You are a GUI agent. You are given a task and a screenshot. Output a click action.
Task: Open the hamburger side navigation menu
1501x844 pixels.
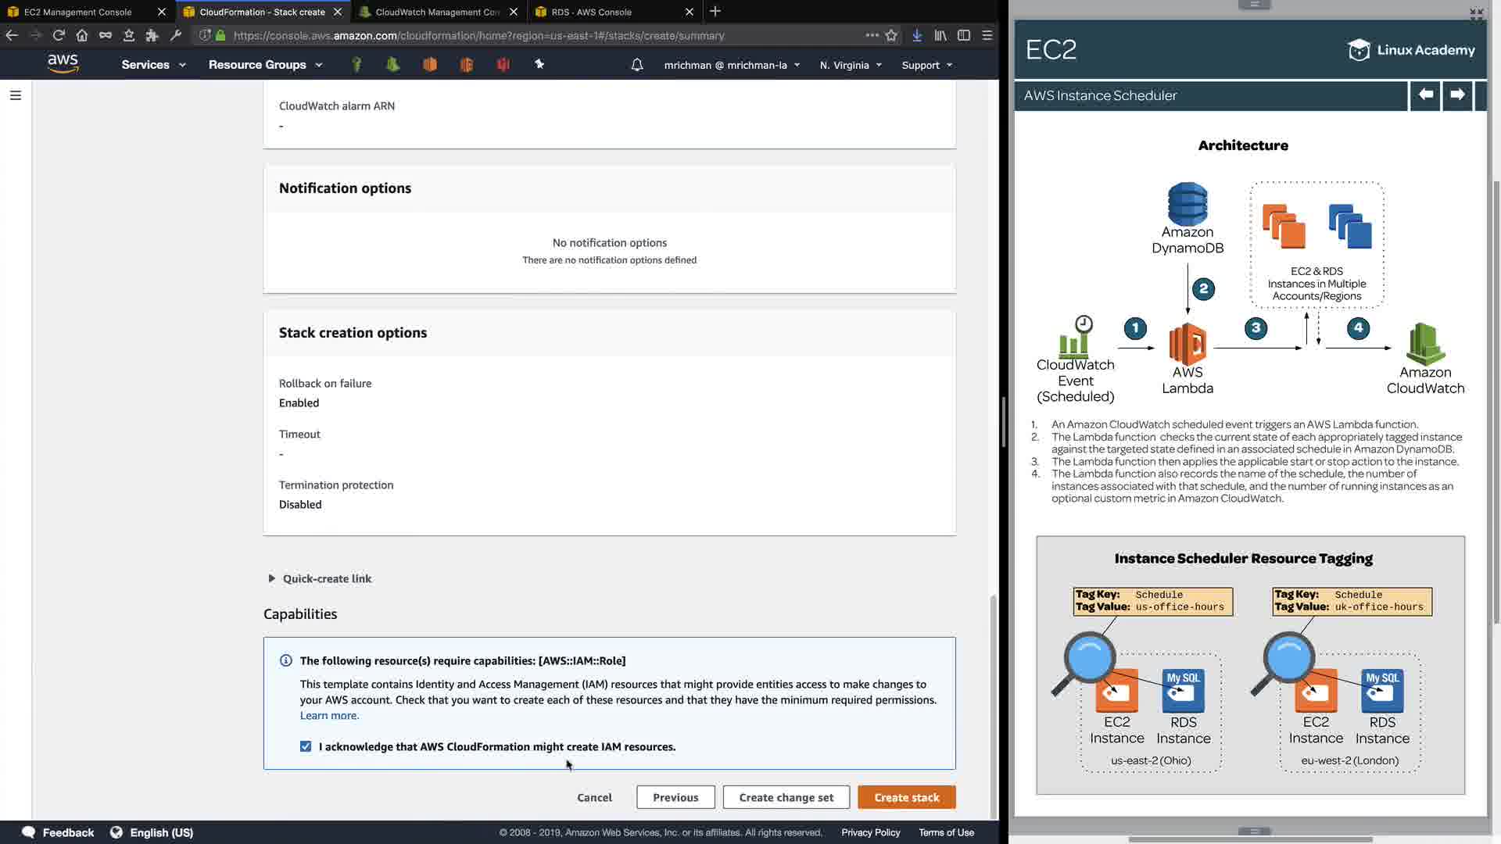point(16,95)
